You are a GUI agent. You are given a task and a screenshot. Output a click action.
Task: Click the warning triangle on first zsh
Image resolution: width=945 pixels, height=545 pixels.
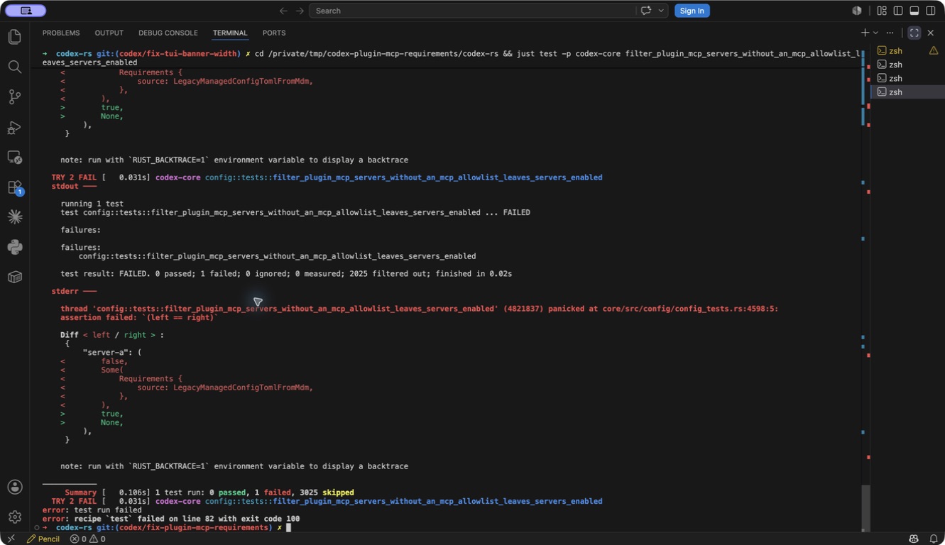[934, 50]
